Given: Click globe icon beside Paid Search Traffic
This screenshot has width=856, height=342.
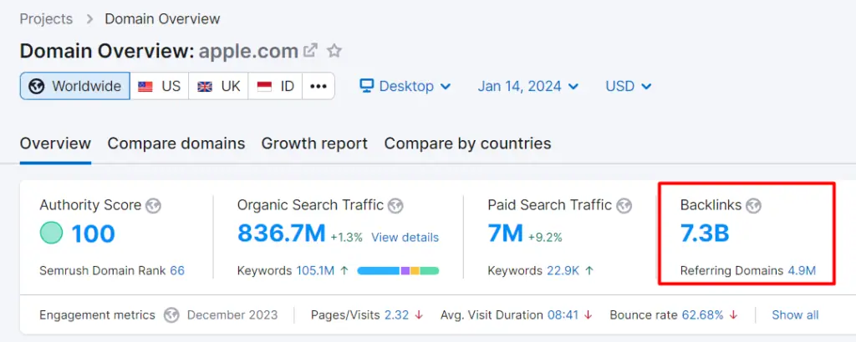Looking at the screenshot, I should pos(624,206).
